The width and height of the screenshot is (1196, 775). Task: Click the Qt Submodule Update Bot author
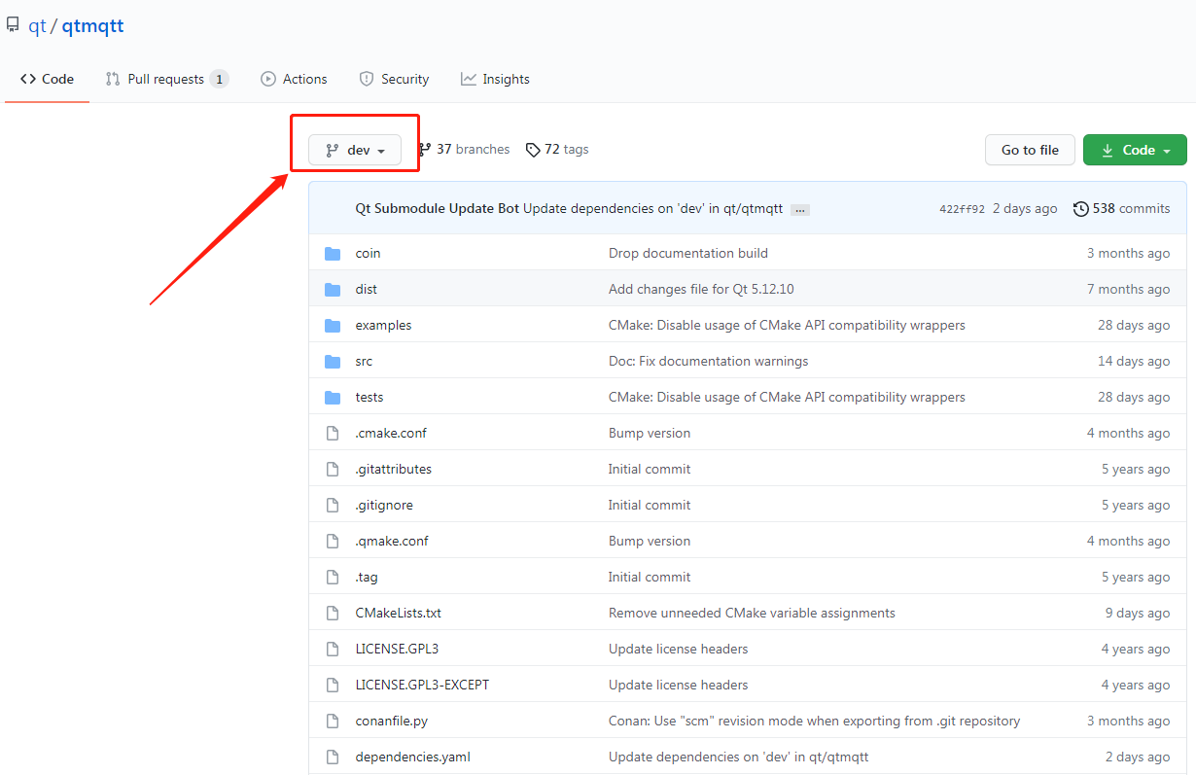[437, 209]
